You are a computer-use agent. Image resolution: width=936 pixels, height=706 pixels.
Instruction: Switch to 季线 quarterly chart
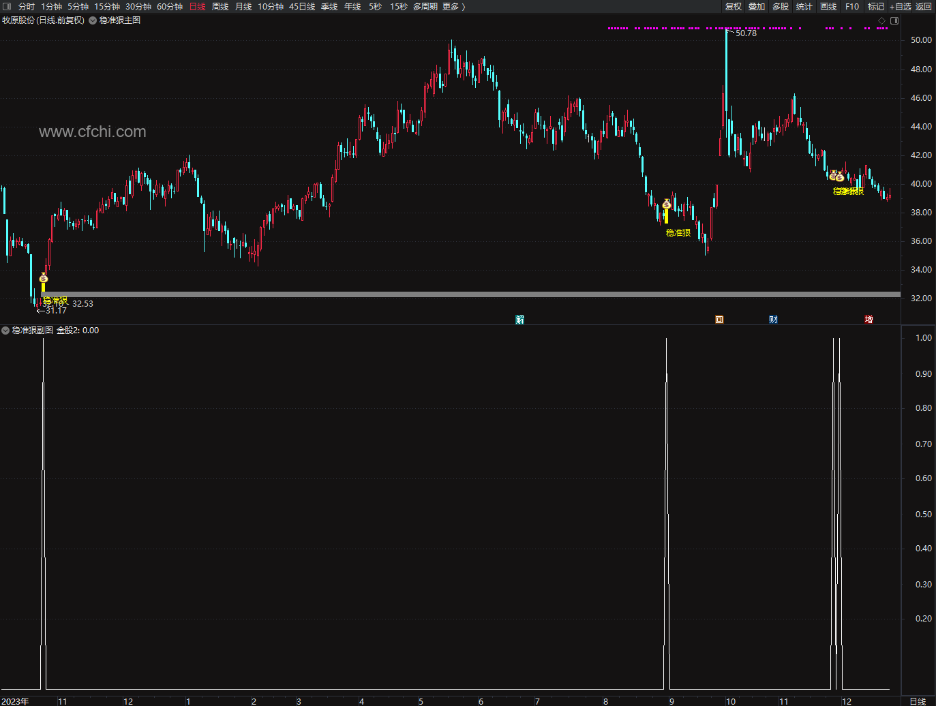click(x=329, y=6)
